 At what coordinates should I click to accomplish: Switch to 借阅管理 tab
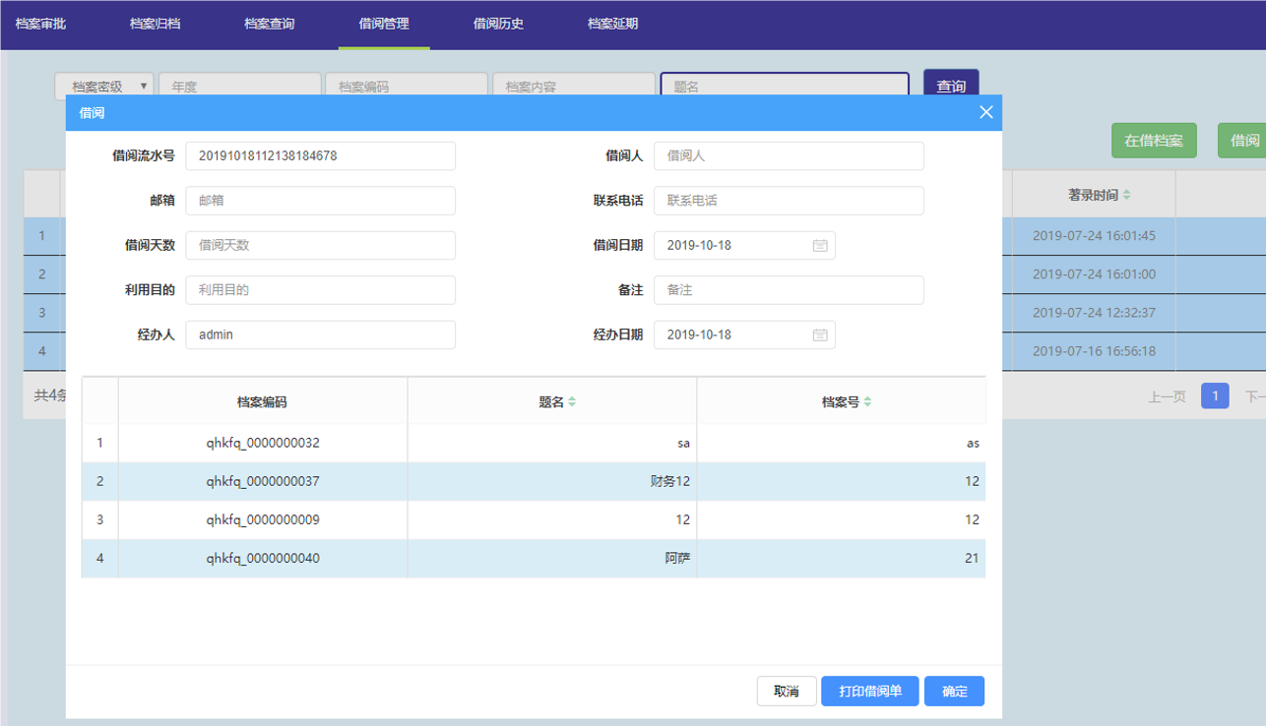(x=384, y=24)
